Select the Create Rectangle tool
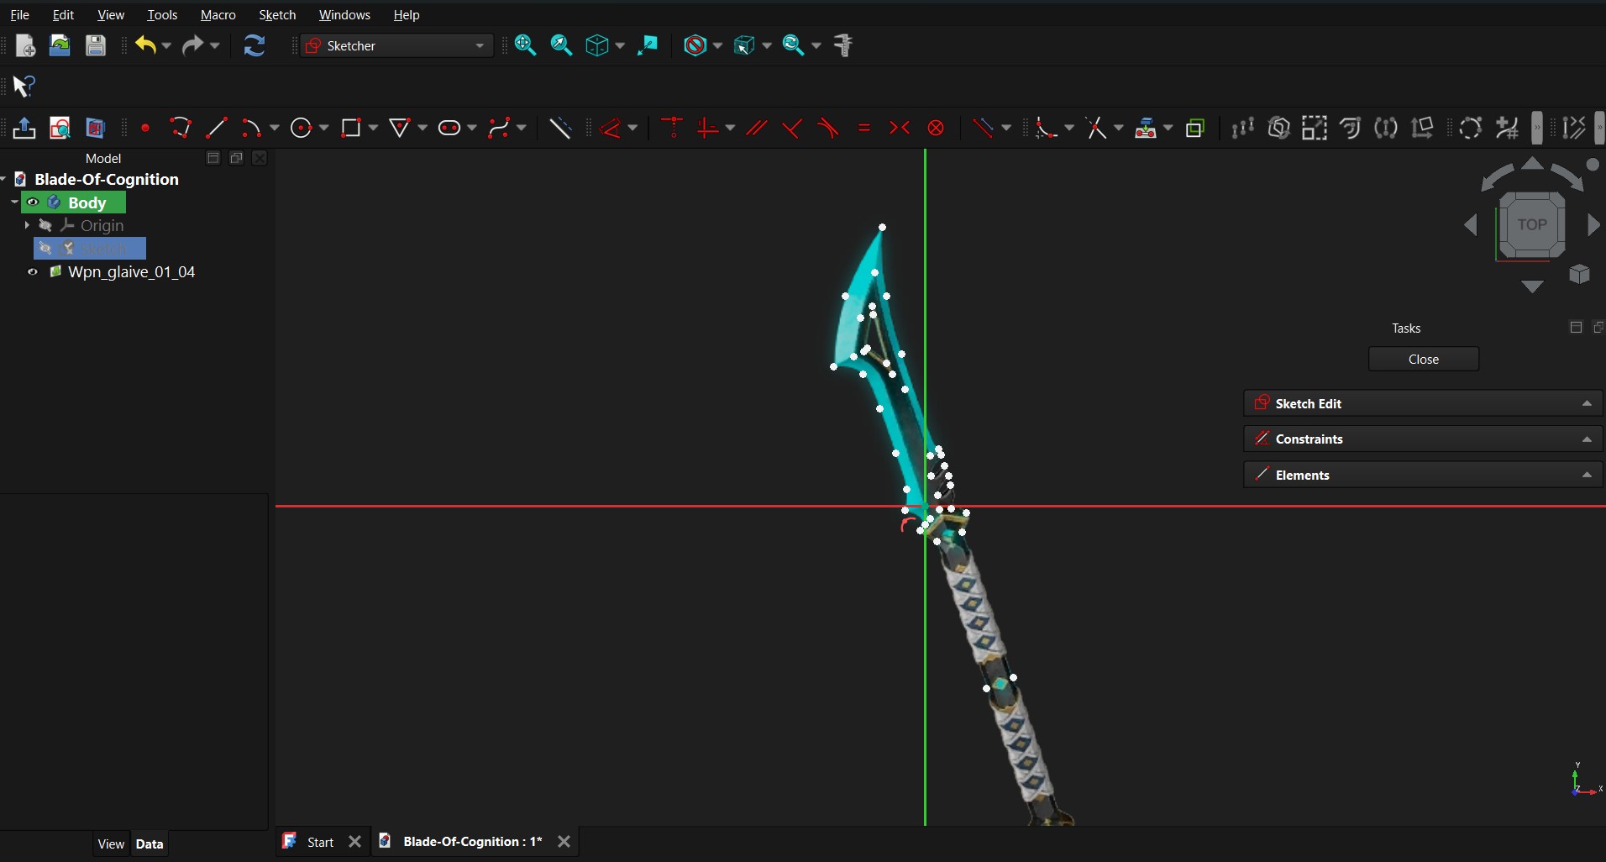 (351, 128)
